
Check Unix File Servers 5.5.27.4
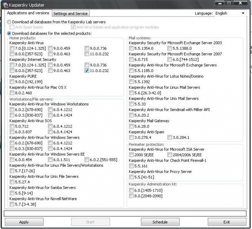12,182
